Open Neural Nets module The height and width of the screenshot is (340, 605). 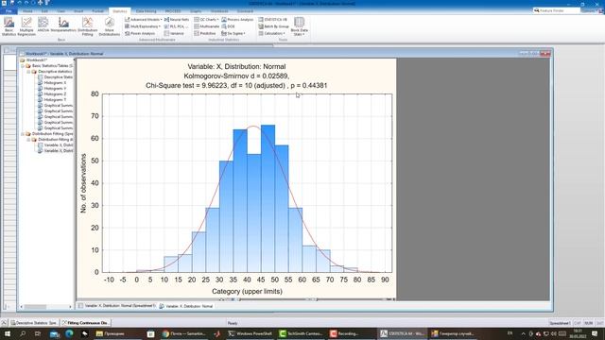pyautogui.click(x=177, y=19)
